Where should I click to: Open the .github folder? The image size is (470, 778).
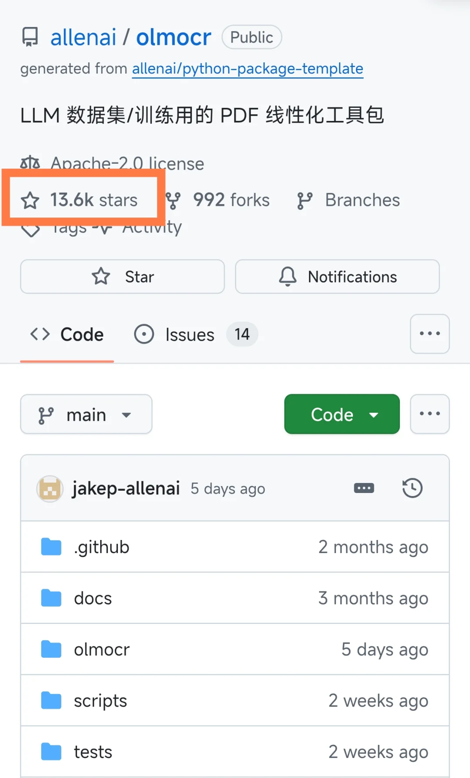[101, 547]
